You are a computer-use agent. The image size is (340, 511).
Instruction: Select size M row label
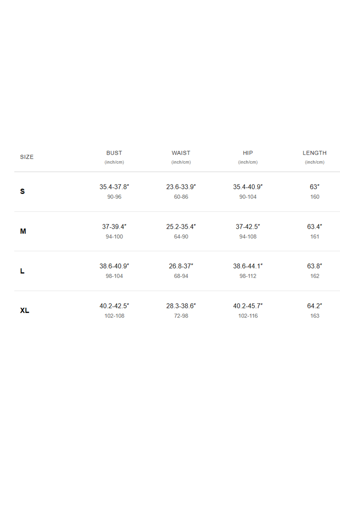(23, 231)
